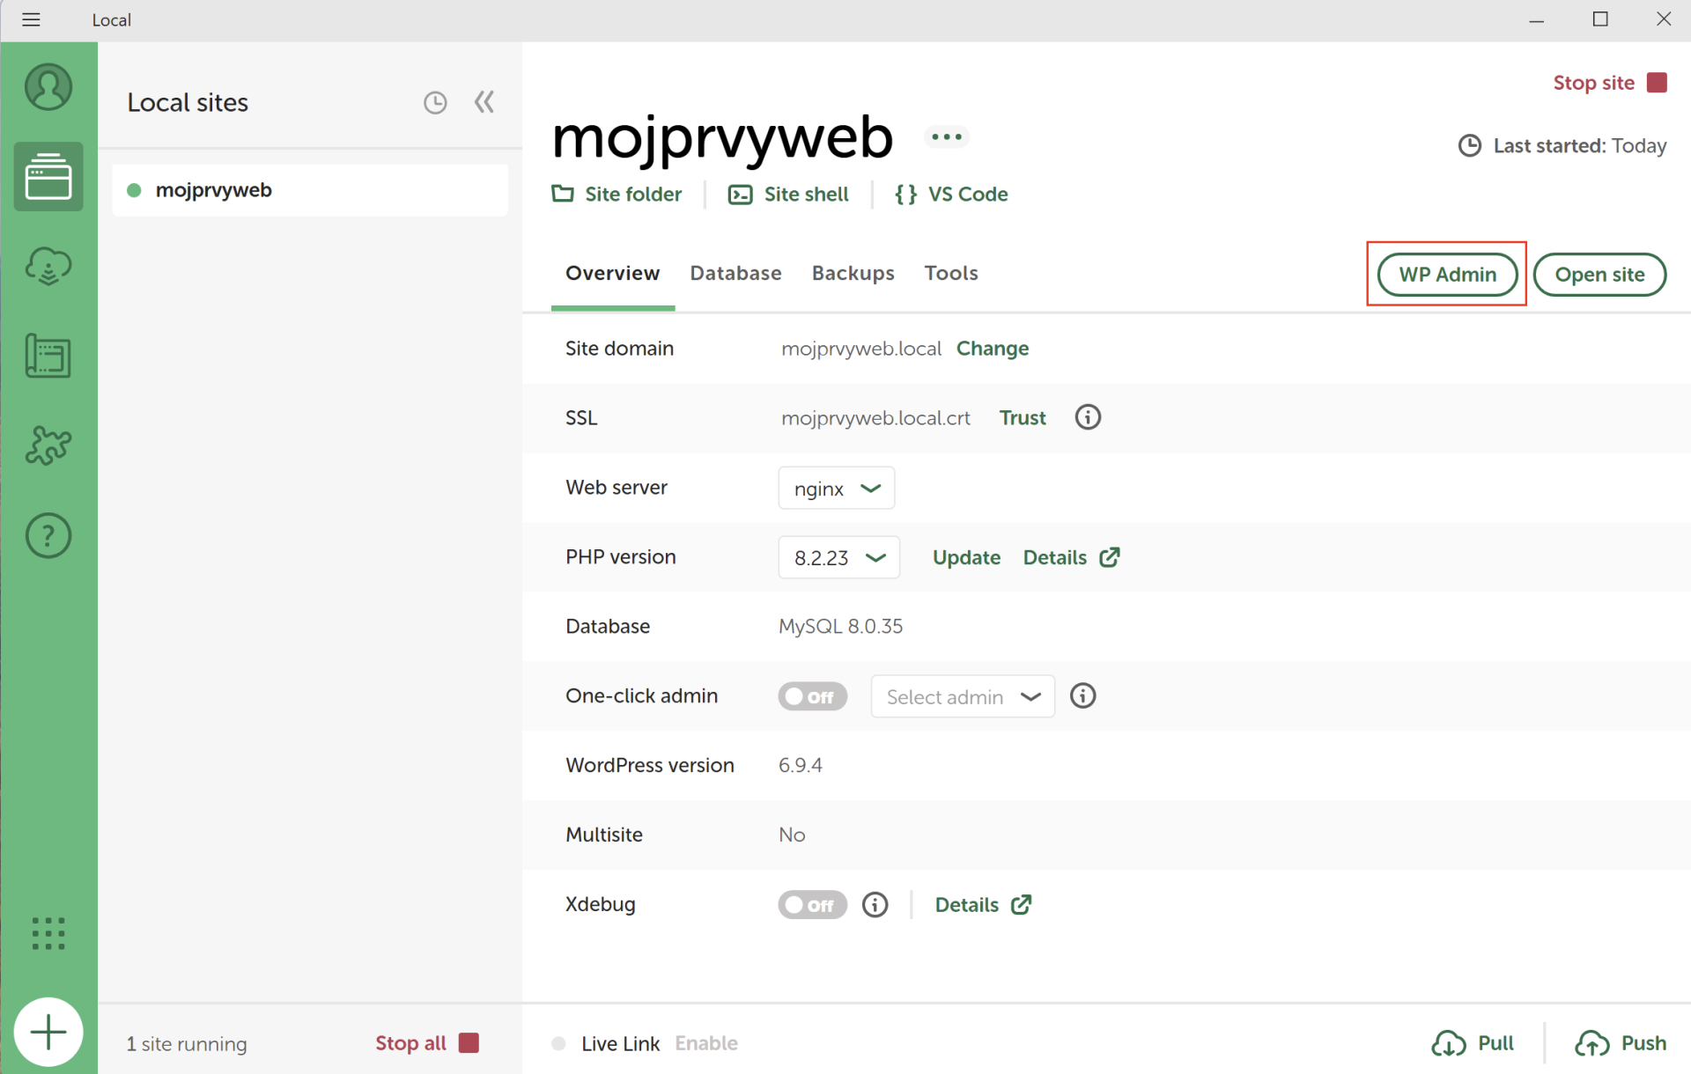Open site in VS Code
Viewport: 1691px width, 1074px height.
(x=951, y=194)
